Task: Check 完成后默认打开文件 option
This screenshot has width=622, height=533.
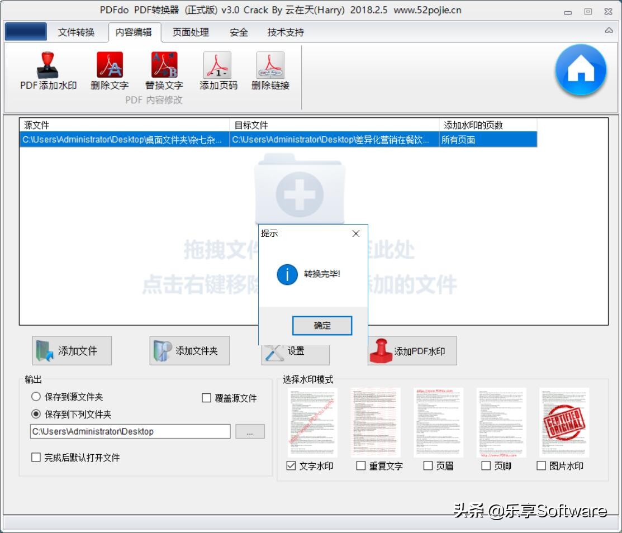Action: (x=35, y=458)
